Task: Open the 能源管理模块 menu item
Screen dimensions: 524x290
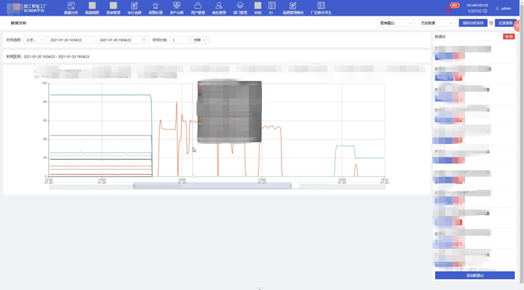Action: click(x=291, y=8)
